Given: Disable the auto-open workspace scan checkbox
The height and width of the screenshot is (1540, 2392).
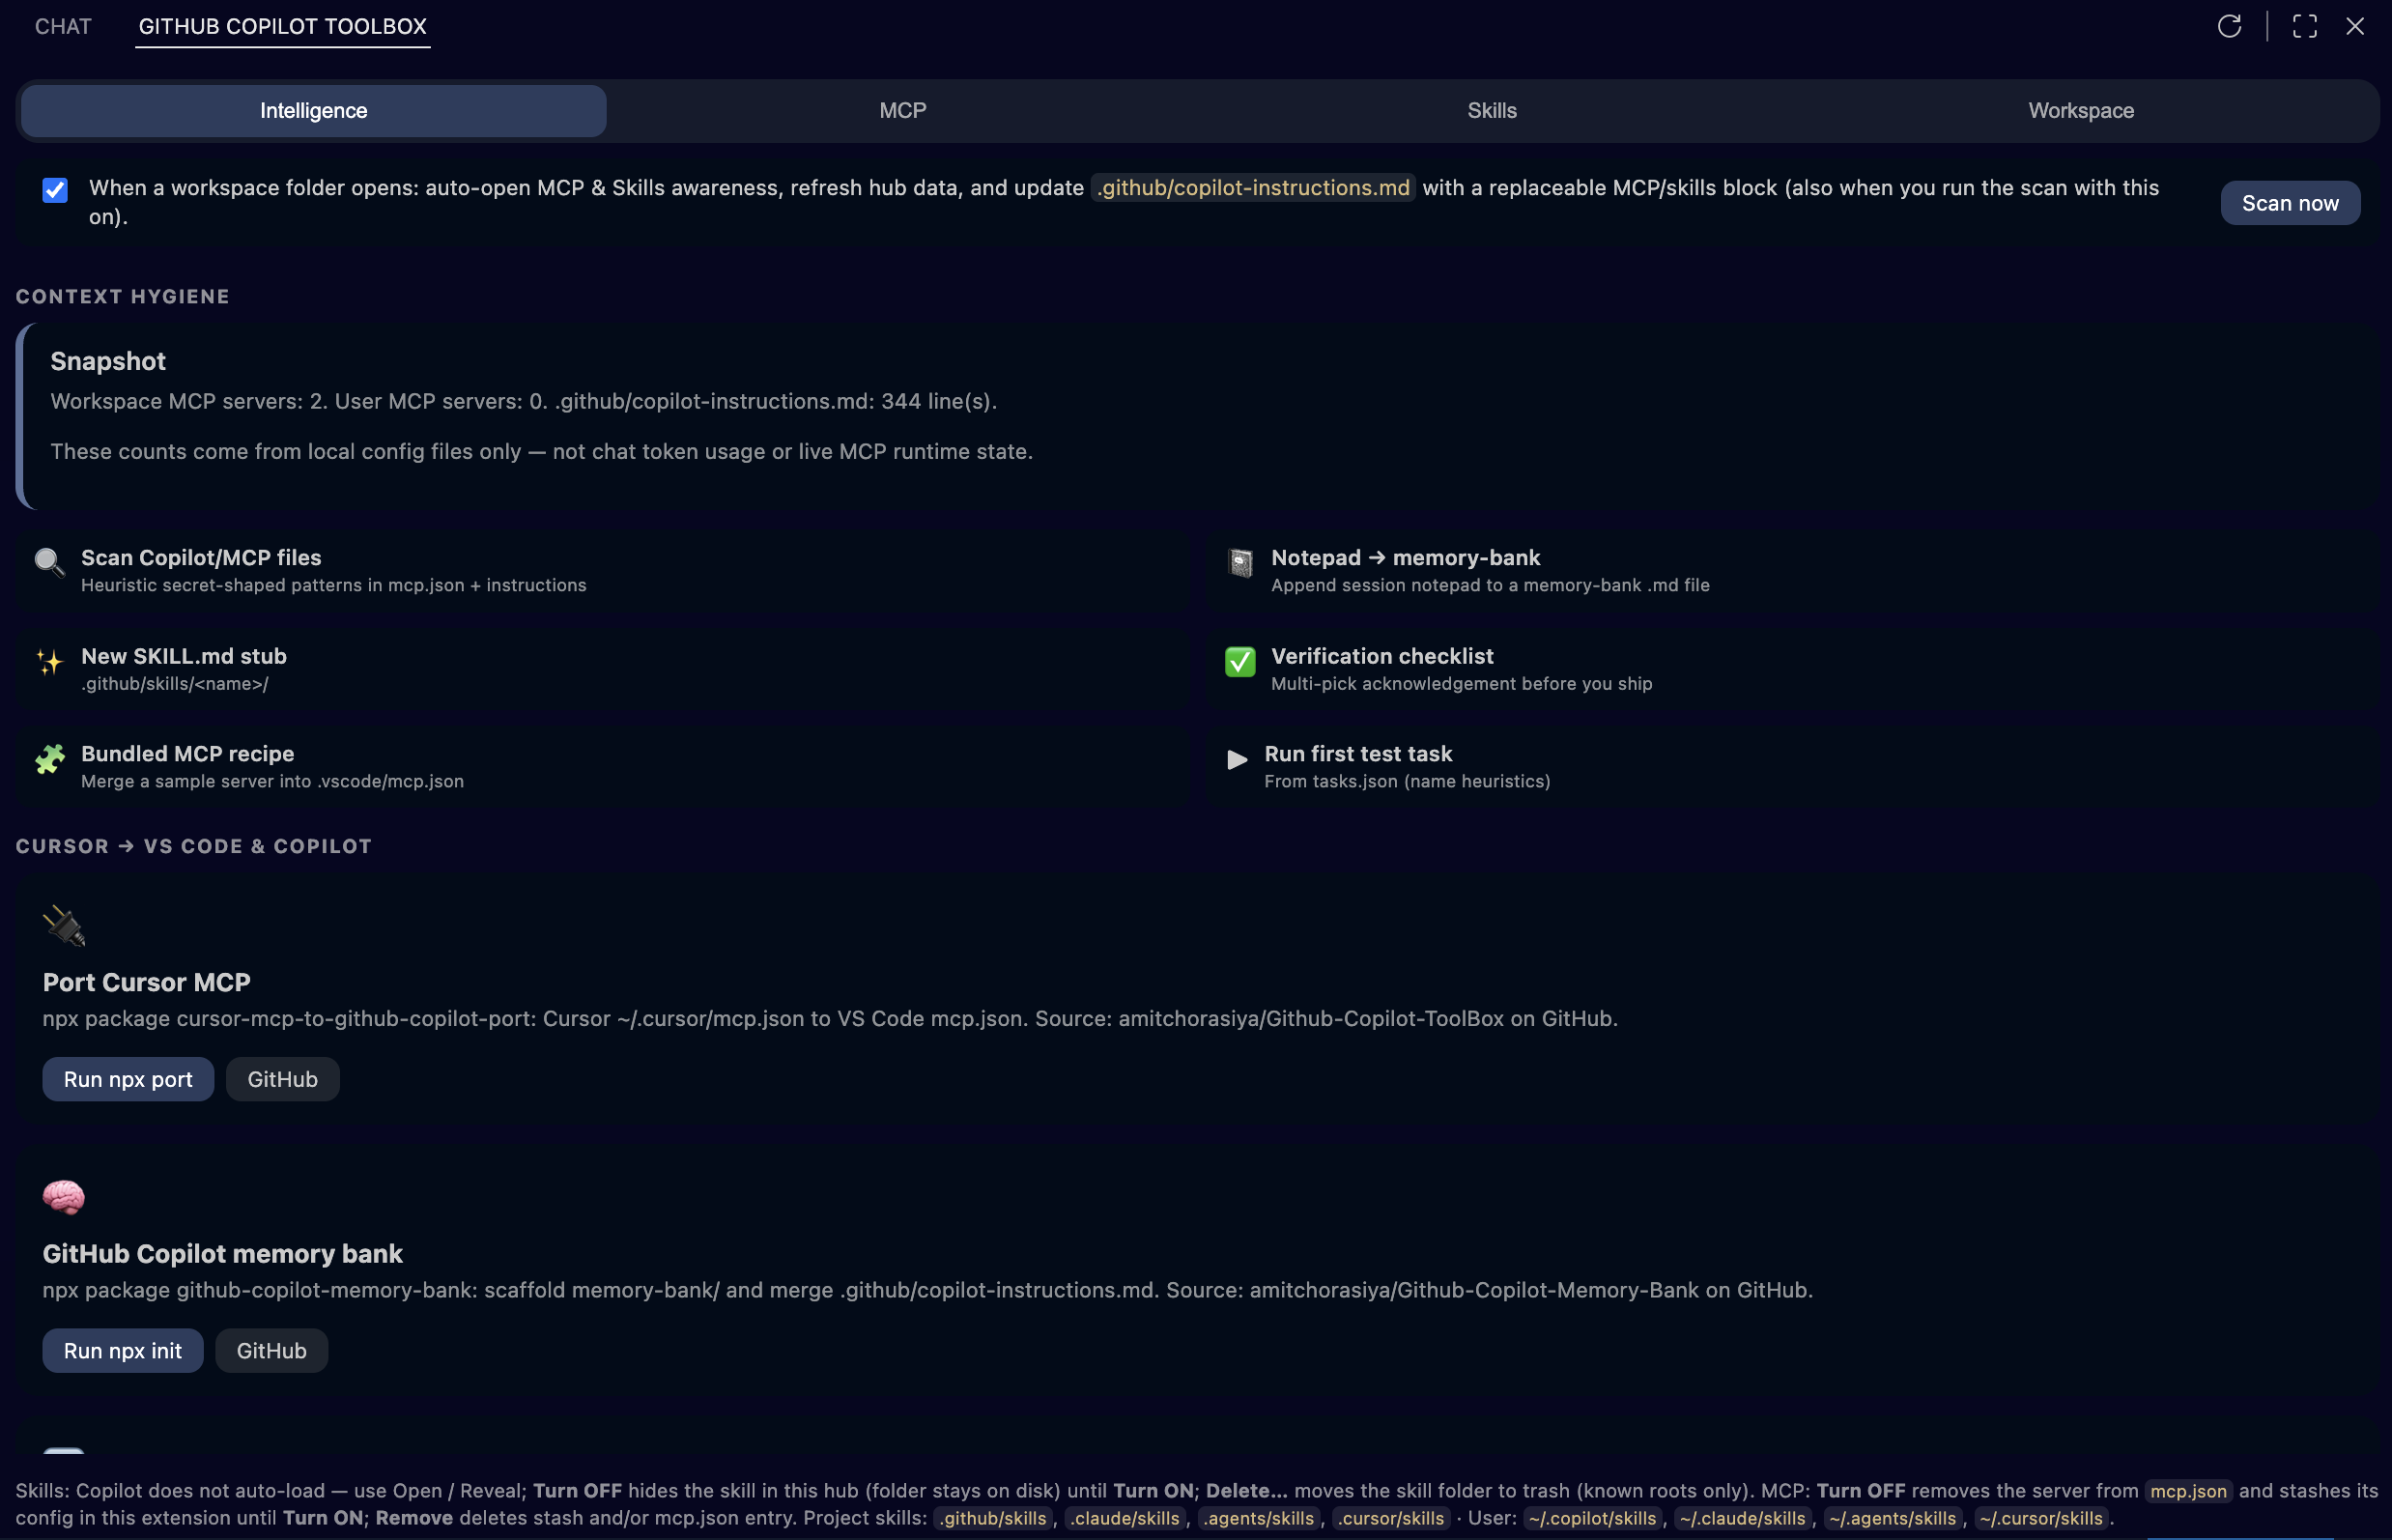Looking at the screenshot, I should [55, 190].
